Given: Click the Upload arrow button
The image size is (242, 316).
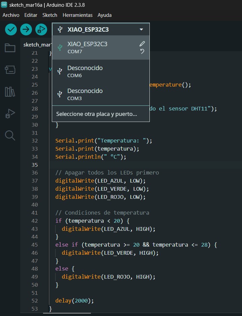Looking at the screenshot, I should tap(26, 29).
